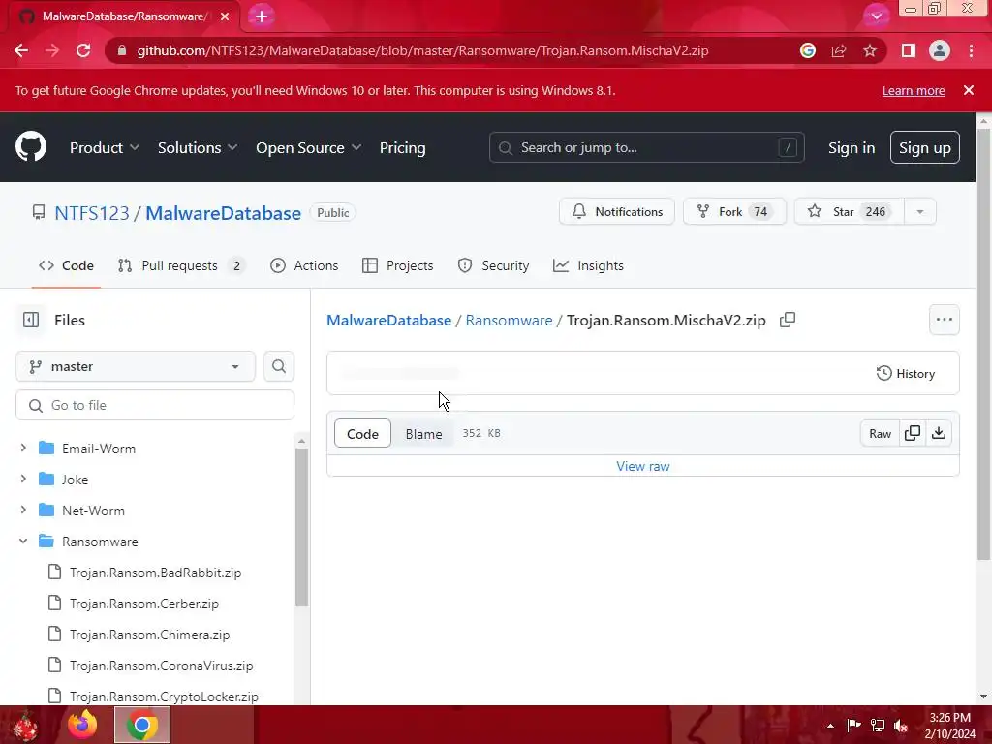Click the file tree scrollbar

pyautogui.click(x=302, y=528)
